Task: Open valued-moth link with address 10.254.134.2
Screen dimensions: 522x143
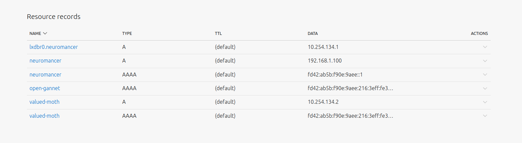Action: click(44, 102)
